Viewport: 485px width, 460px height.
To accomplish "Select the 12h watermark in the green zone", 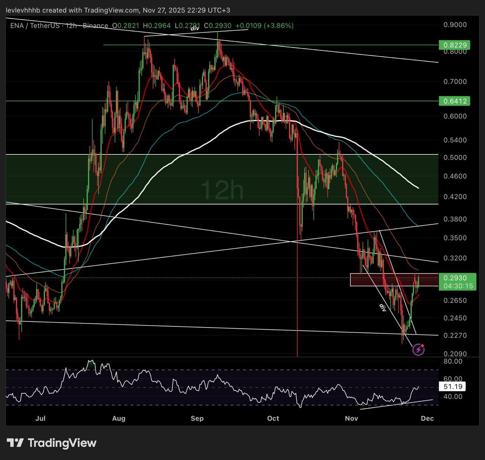I will (222, 190).
